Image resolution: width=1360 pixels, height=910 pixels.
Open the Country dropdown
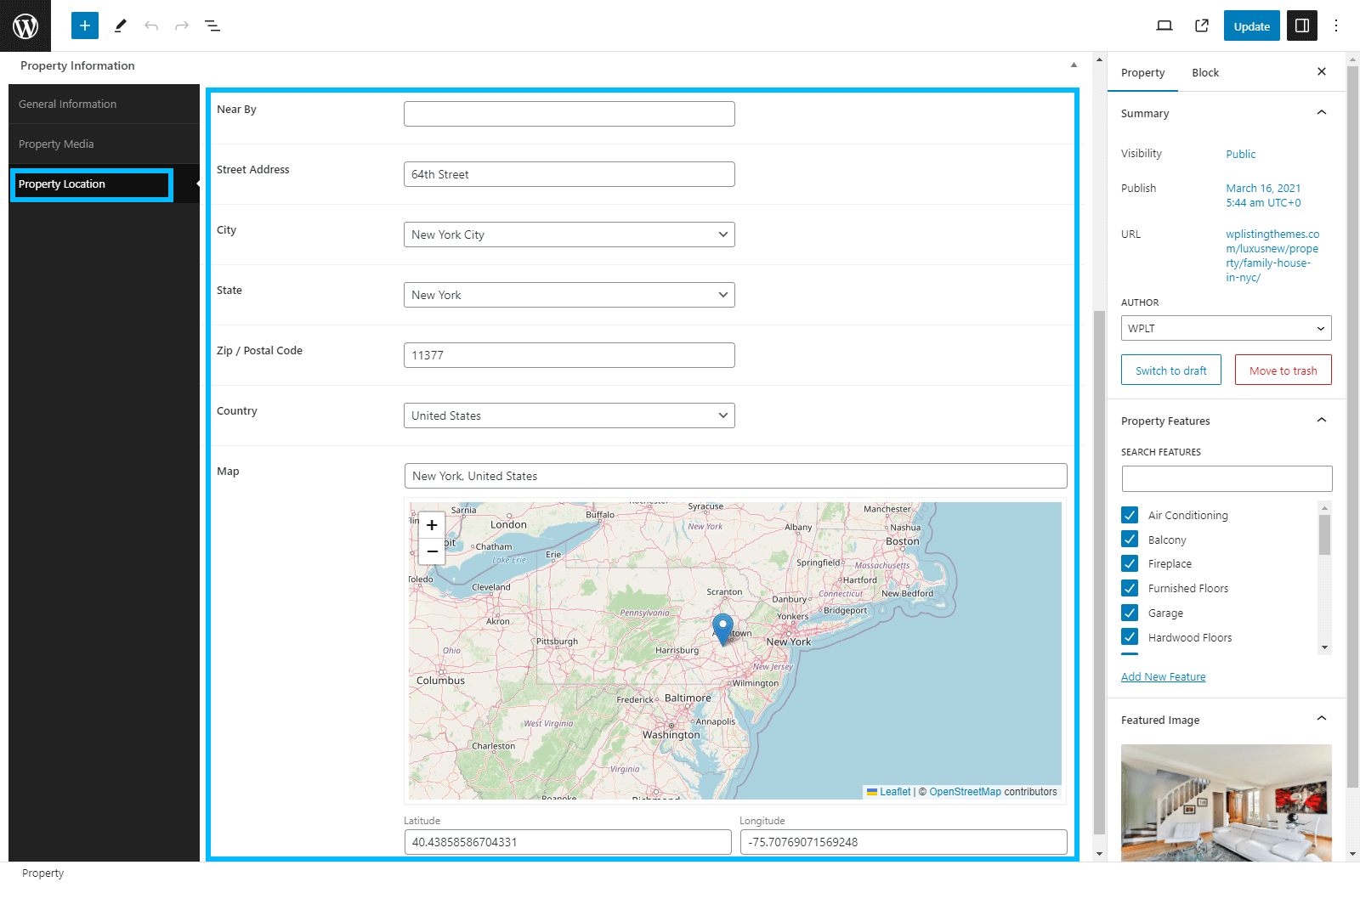[569, 415]
